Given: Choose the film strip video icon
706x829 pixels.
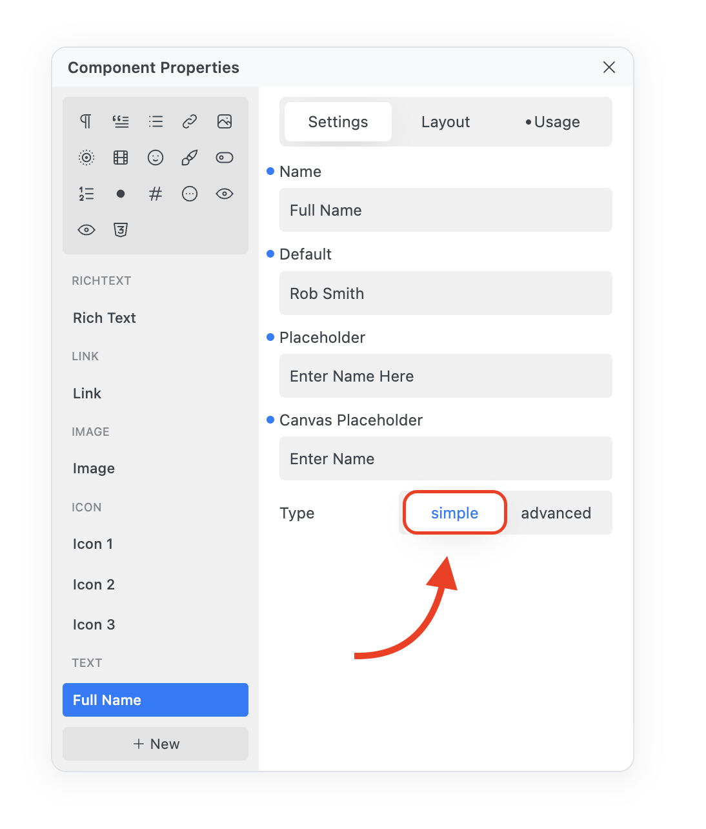Looking at the screenshot, I should (121, 158).
